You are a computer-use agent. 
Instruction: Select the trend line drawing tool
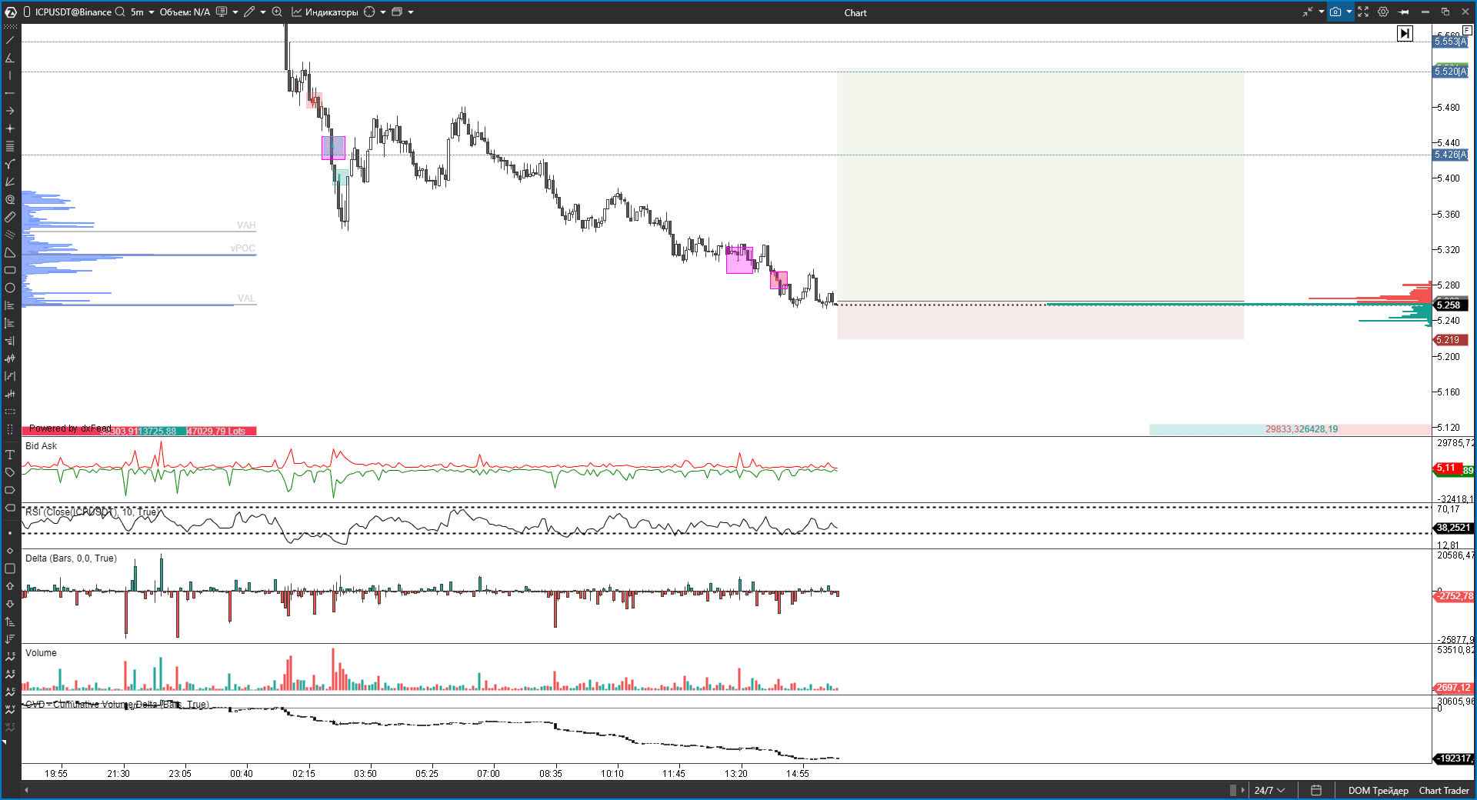(x=10, y=40)
